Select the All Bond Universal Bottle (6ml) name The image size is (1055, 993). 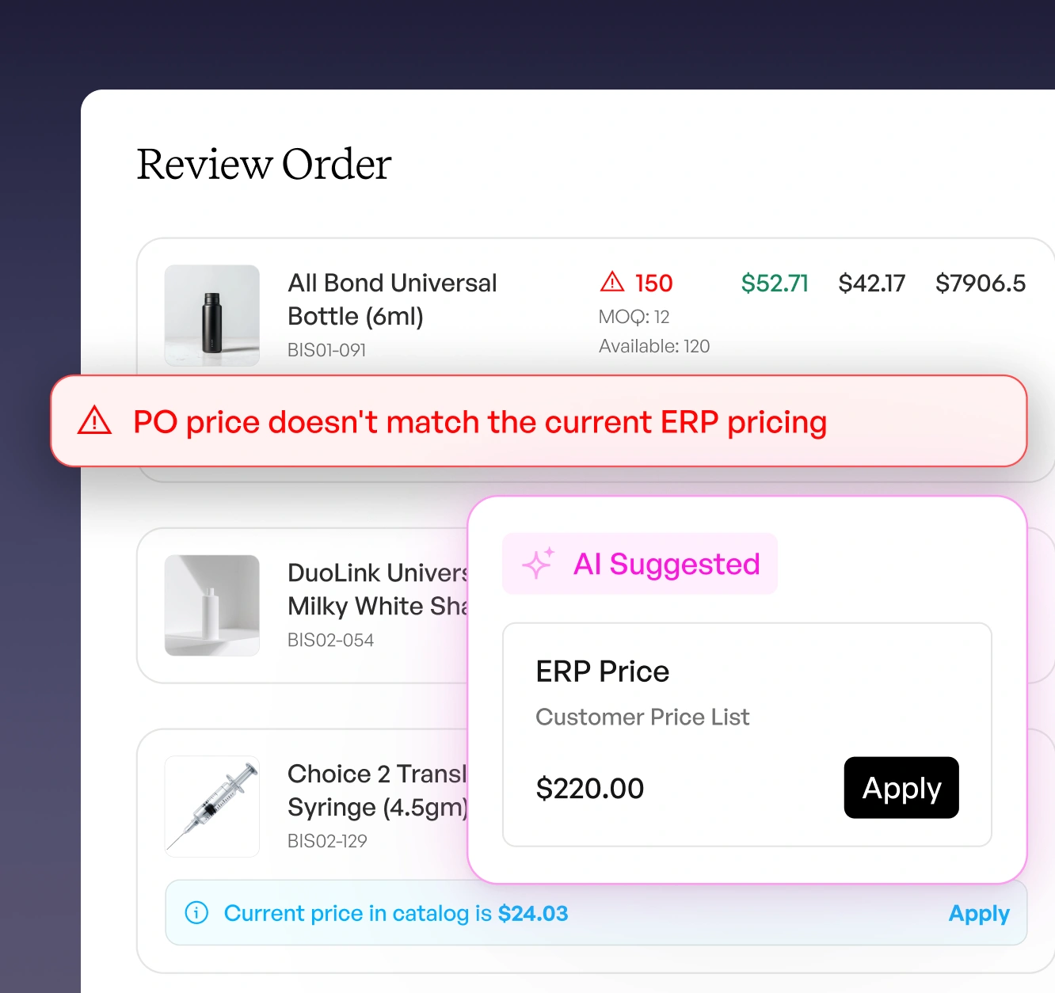coord(392,299)
